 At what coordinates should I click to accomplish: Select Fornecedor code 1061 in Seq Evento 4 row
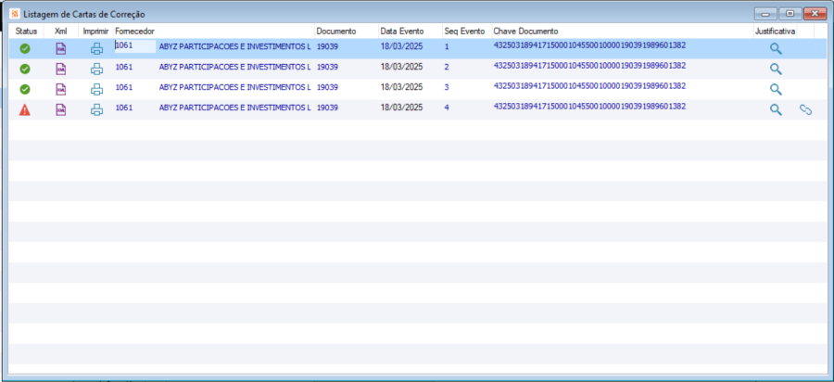[x=123, y=108]
